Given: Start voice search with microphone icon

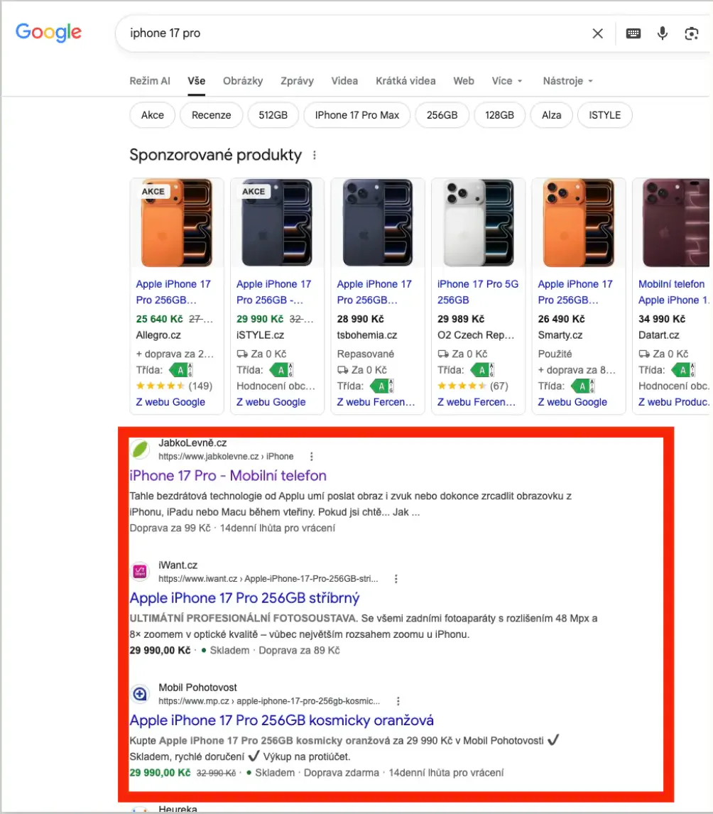Looking at the screenshot, I should click(662, 34).
